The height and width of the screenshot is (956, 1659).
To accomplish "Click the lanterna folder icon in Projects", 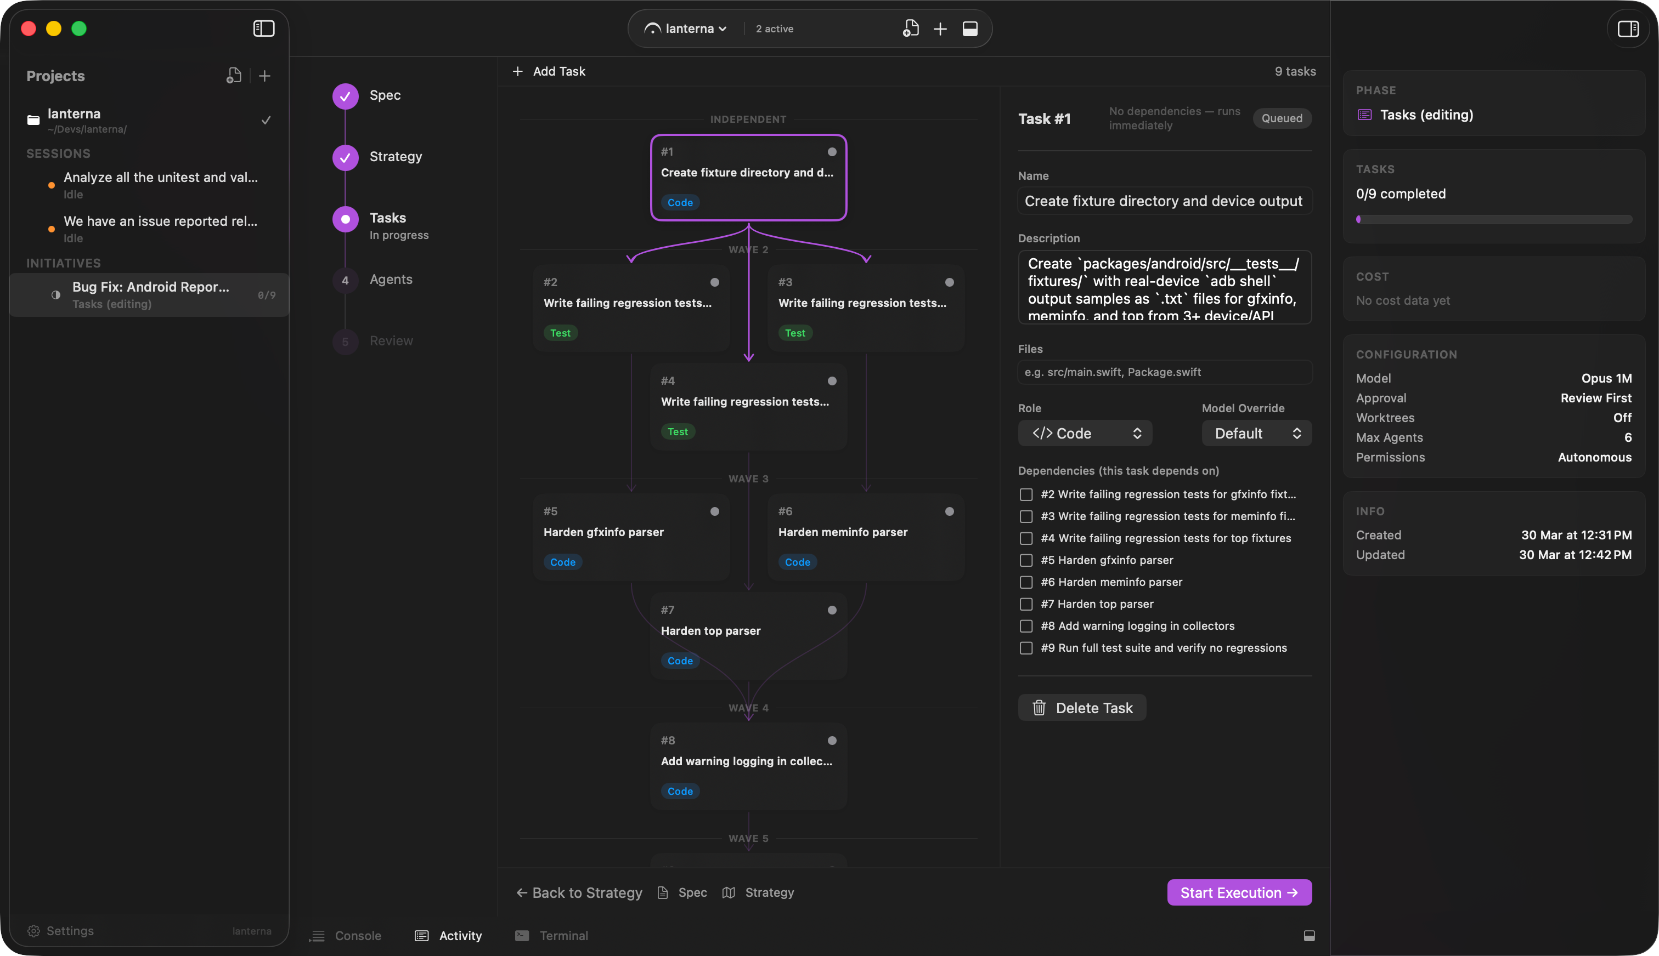I will tap(33, 119).
